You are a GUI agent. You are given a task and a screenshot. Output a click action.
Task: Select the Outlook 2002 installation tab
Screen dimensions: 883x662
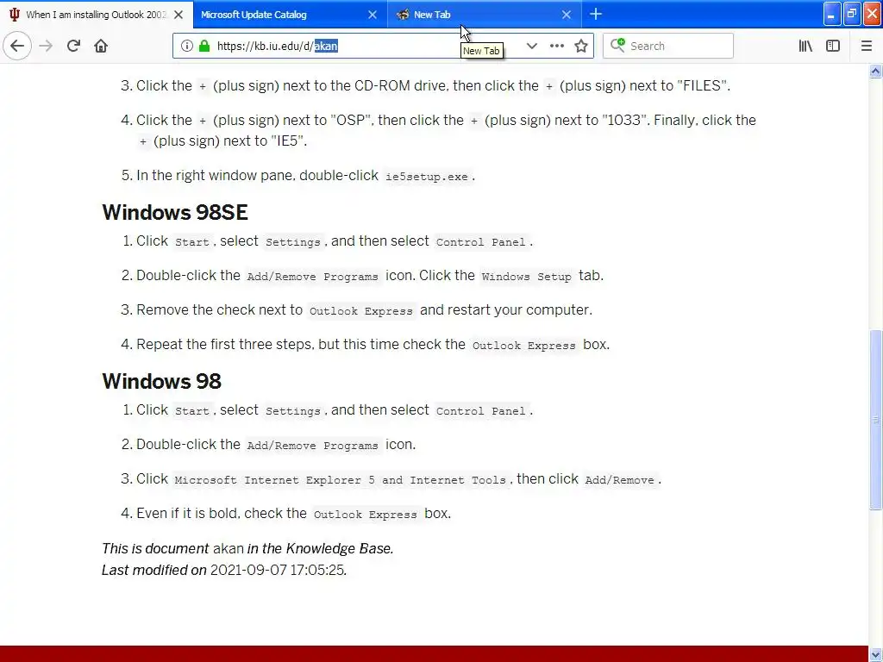click(96, 15)
